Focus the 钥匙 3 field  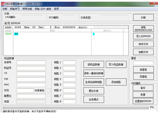click(x=69, y=74)
